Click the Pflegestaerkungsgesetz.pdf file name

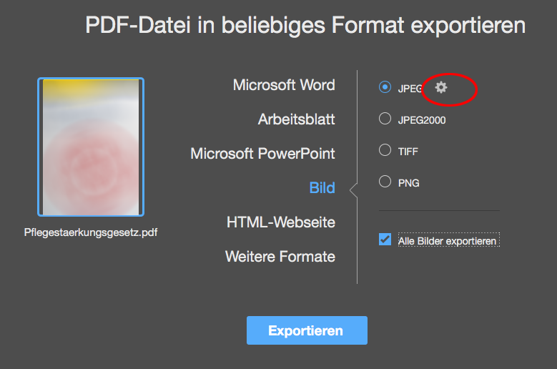point(91,232)
